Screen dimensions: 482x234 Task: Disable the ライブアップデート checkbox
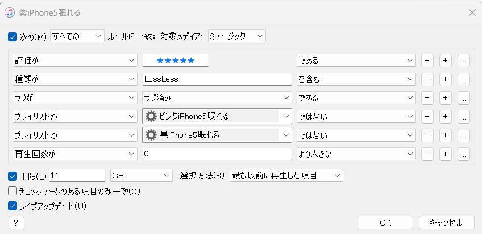coord(13,206)
